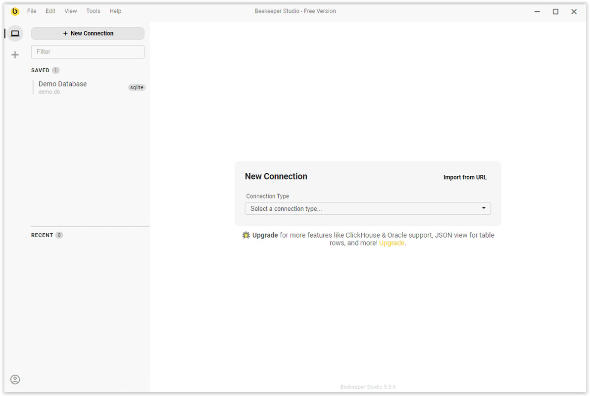The width and height of the screenshot is (590, 396).
Task: Click the Beekeeper Studio 5.3.6 version text
Action: click(x=368, y=387)
